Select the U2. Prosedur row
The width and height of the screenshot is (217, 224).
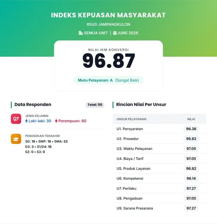tap(159, 139)
